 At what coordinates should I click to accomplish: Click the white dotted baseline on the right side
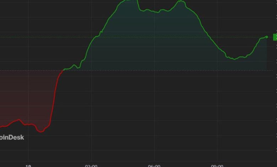[249, 70]
